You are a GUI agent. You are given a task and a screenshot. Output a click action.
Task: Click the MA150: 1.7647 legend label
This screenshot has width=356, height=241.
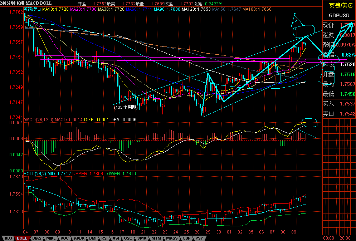227,9
